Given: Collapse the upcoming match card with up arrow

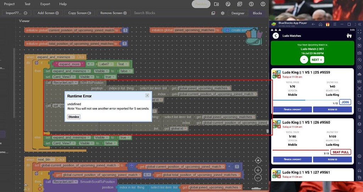Looking at the screenshot, I should click(304, 60).
